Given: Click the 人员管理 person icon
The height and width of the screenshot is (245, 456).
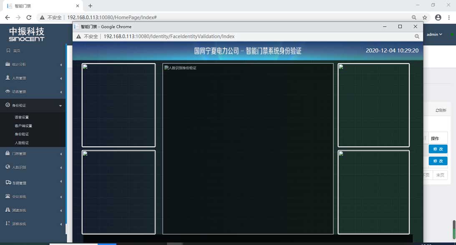Looking at the screenshot, I should (8, 78).
